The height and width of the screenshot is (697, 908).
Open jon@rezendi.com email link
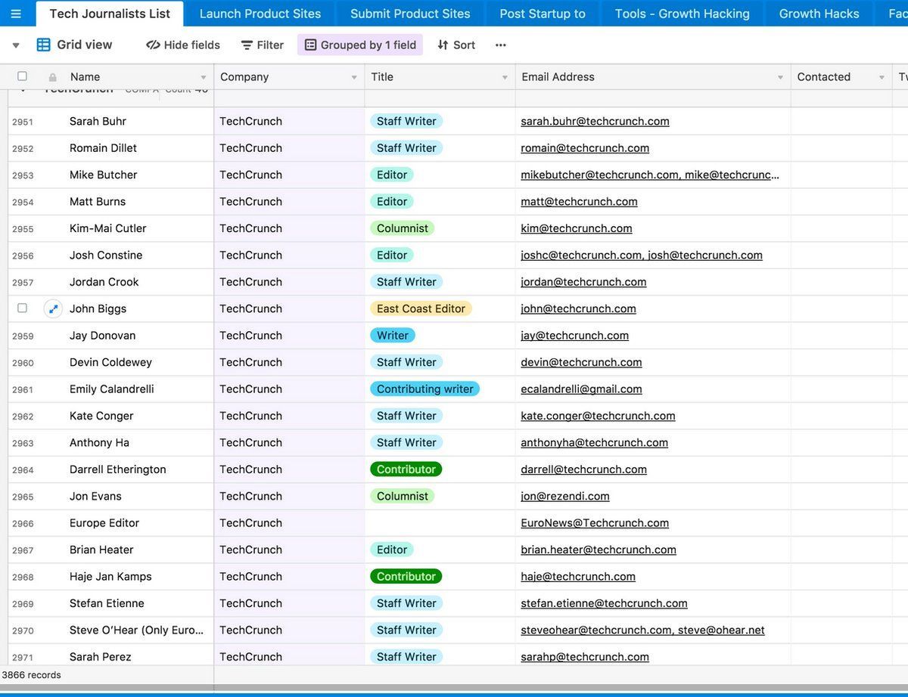click(x=565, y=497)
